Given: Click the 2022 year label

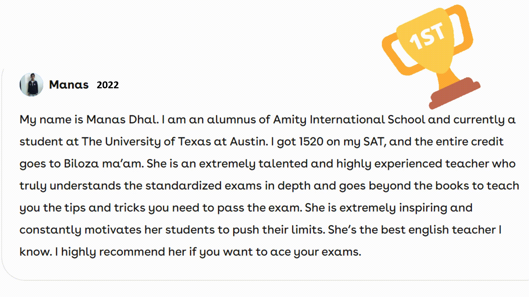Looking at the screenshot, I should tap(108, 85).
